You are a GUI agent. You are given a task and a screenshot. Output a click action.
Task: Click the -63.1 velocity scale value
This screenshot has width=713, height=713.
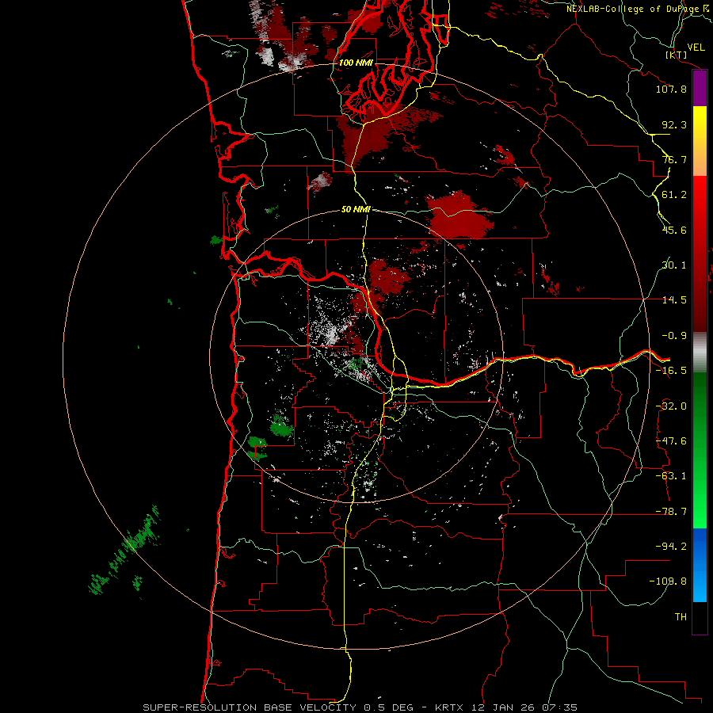click(671, 476)
